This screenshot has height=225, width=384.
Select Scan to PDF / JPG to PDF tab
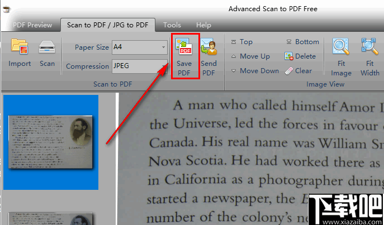pyautogui.click(x=108, y=25)
